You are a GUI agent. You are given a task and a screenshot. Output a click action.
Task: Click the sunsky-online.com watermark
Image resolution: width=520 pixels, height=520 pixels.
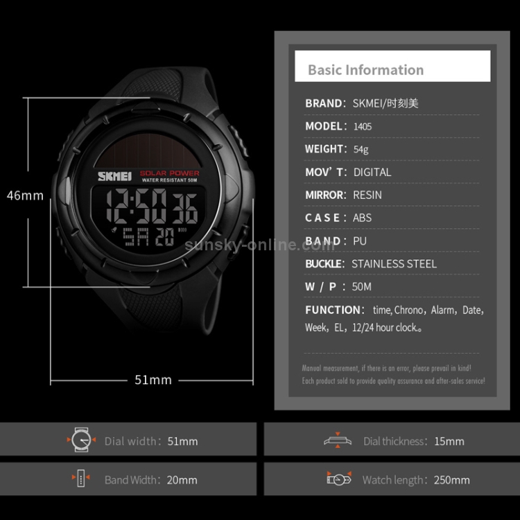(x=260, y=245)
